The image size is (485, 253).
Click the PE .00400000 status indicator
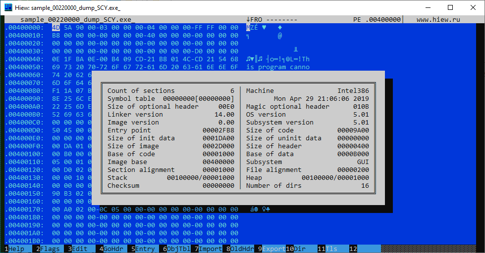377,20
